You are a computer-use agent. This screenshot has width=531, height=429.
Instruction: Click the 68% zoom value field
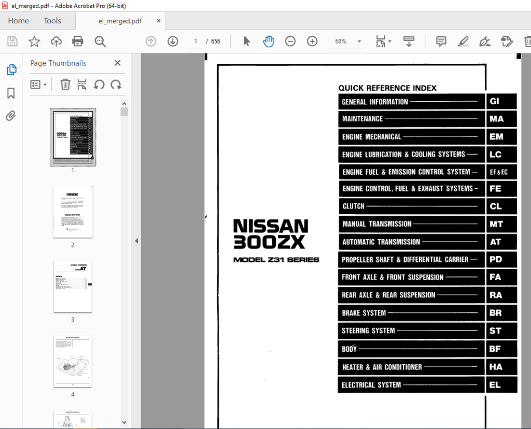pos(341,41)
